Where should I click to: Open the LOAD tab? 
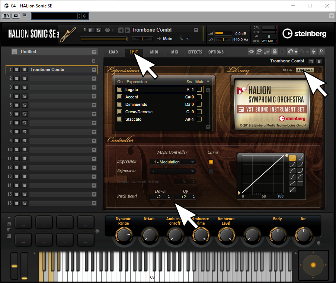pyautogui.click(x=113, y=52)
